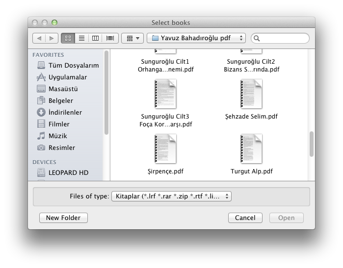Switch to list view mode

click(x=81, y=38)
